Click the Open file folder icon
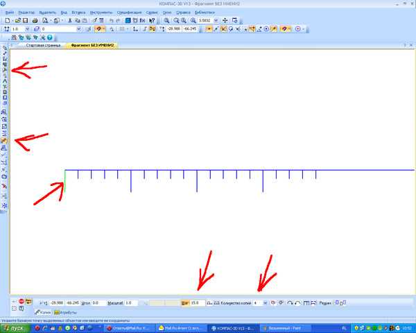 18,20
